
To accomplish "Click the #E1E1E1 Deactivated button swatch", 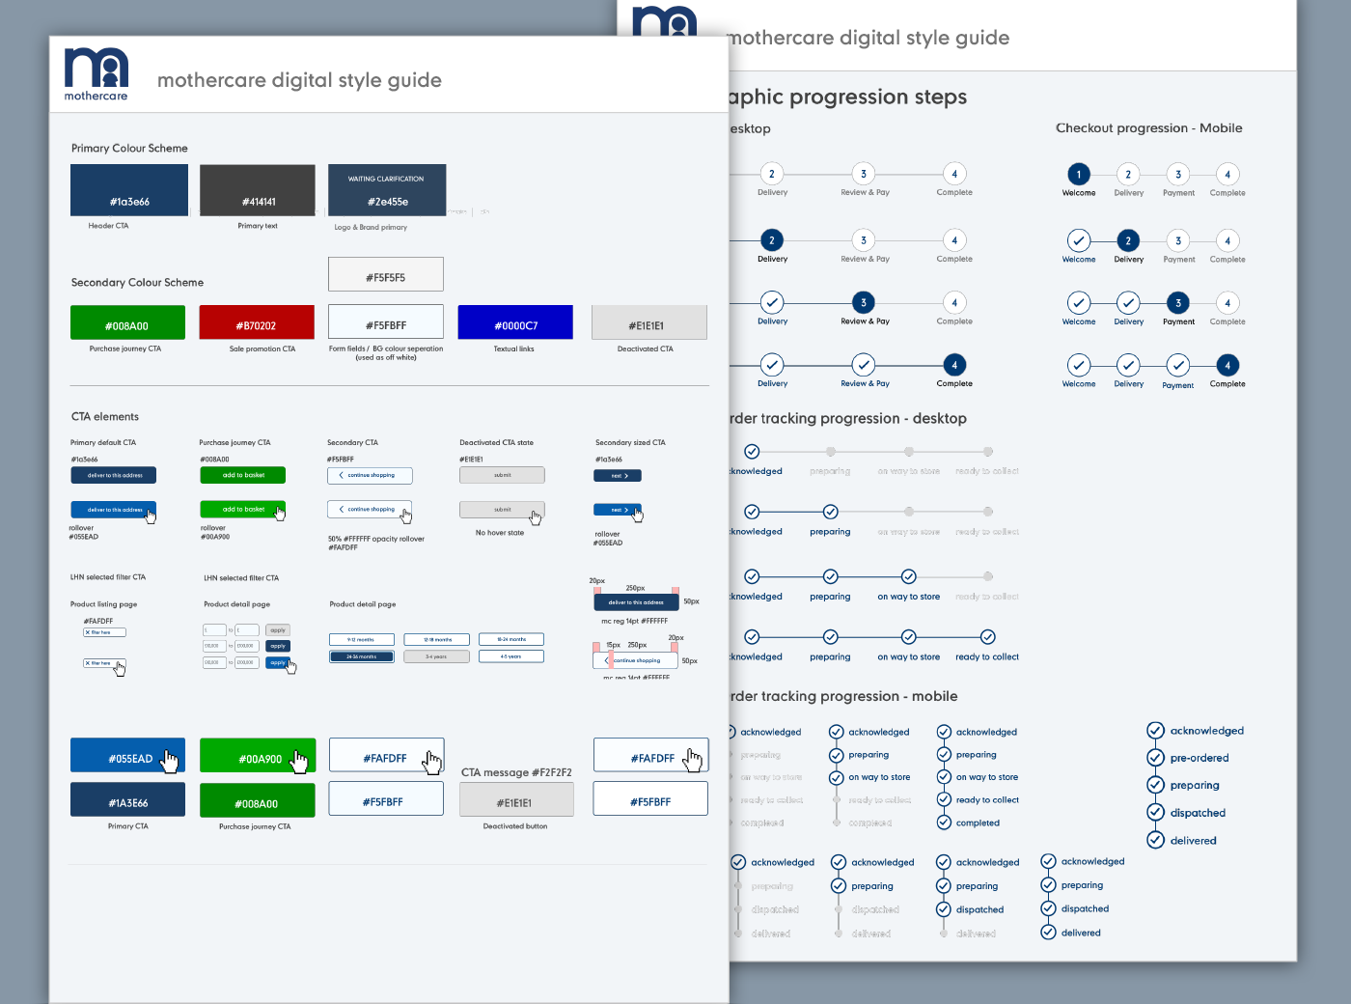I will pos(516,799).
